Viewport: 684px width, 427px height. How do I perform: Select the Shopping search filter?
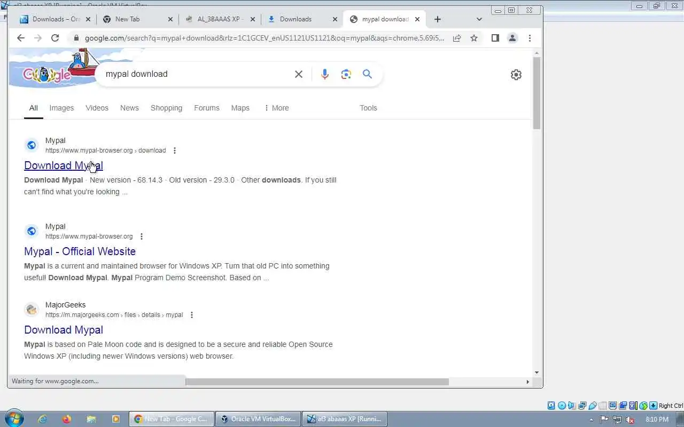(x=166, y=108)
